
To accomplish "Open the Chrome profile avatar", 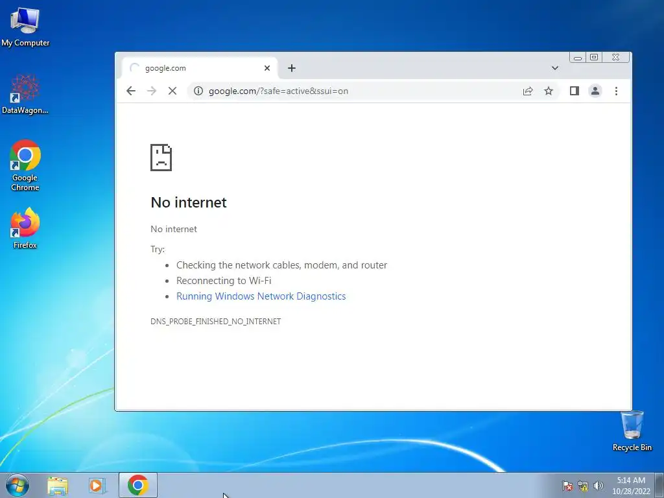I will point(595,91).
